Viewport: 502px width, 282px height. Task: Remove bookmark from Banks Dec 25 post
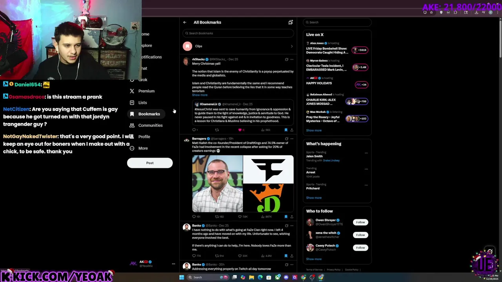coord(286,256)
